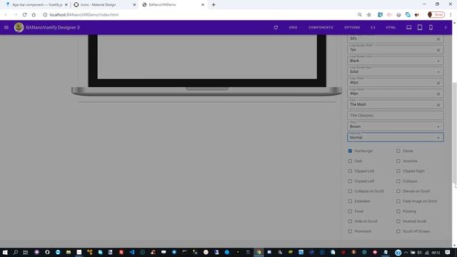
Task: Uncheck the Hamburger checkbox
Action: (x=350, y=151)
